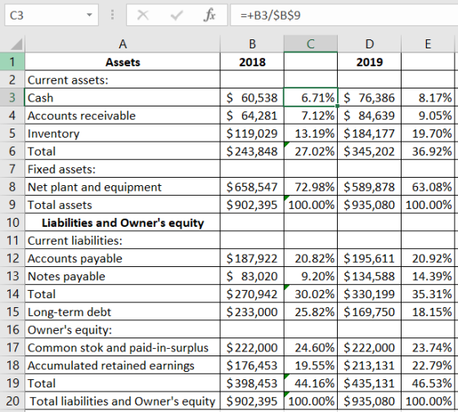Open the Name Box dropdown arrow

click(x=89, y=15)
